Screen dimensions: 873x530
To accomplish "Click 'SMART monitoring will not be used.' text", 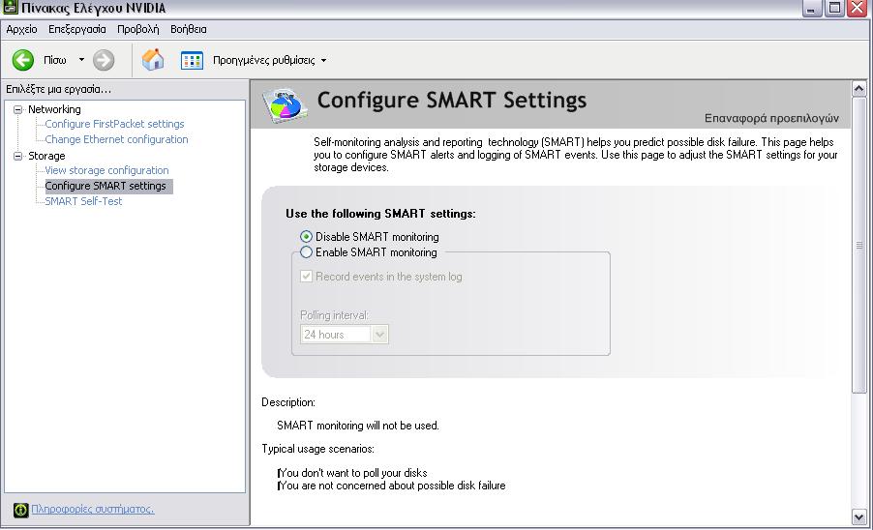I will pyautogui.click(x=358, y=426).
